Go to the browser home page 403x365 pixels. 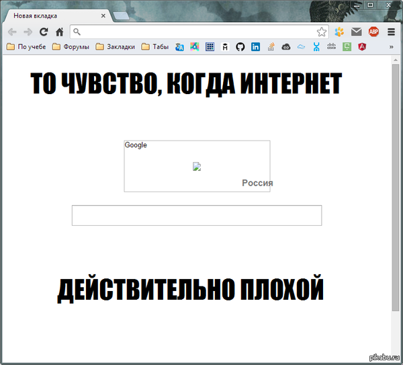point(59,32)
